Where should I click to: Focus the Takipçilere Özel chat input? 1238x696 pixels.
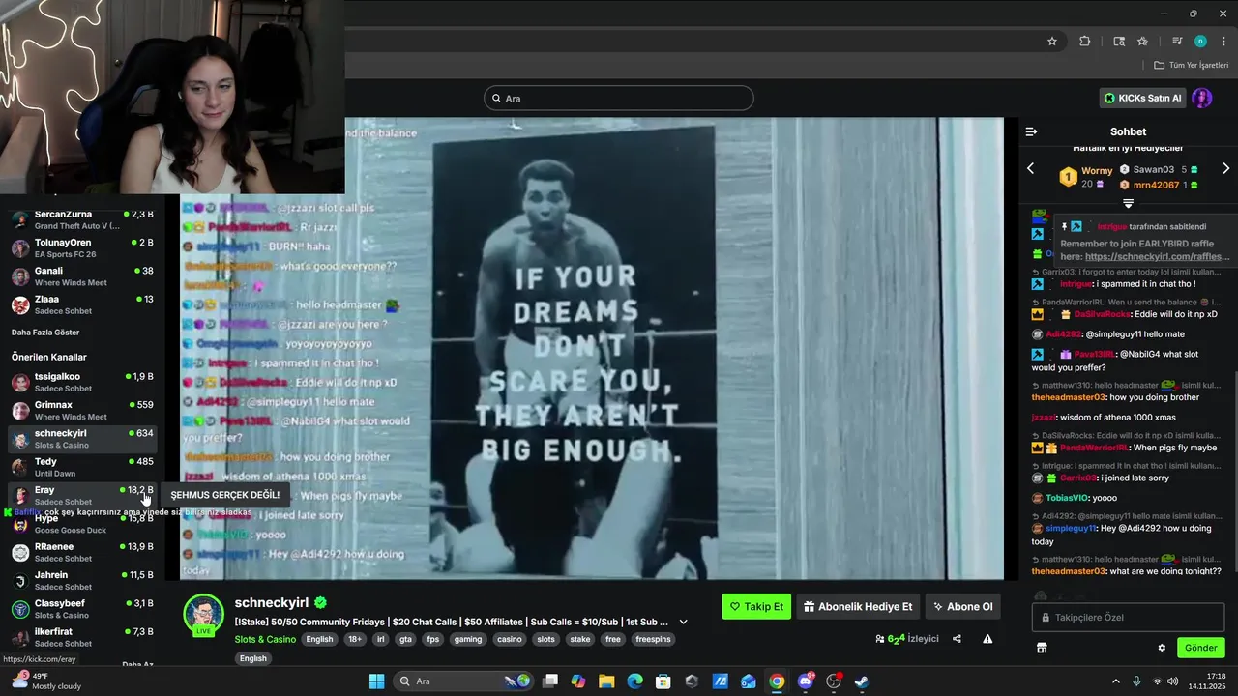click(1128, 617)
